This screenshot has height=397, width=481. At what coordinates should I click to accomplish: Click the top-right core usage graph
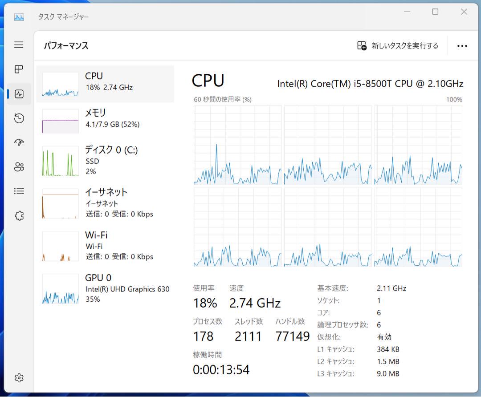click(418, 145)
